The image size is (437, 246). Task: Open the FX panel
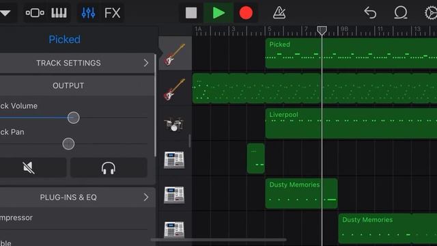pyautogui.click(x=112, y=13)
